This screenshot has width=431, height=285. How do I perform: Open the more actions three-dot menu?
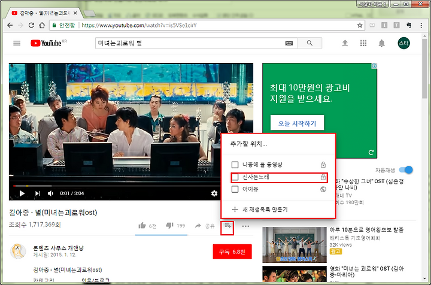click(x=245, y=226)
